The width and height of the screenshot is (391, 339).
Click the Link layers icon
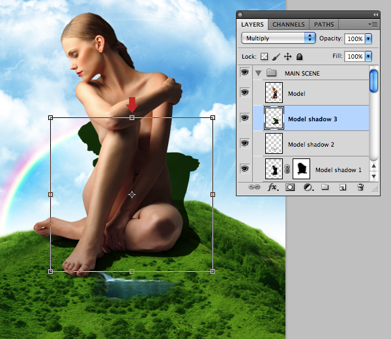coord(254,187)
